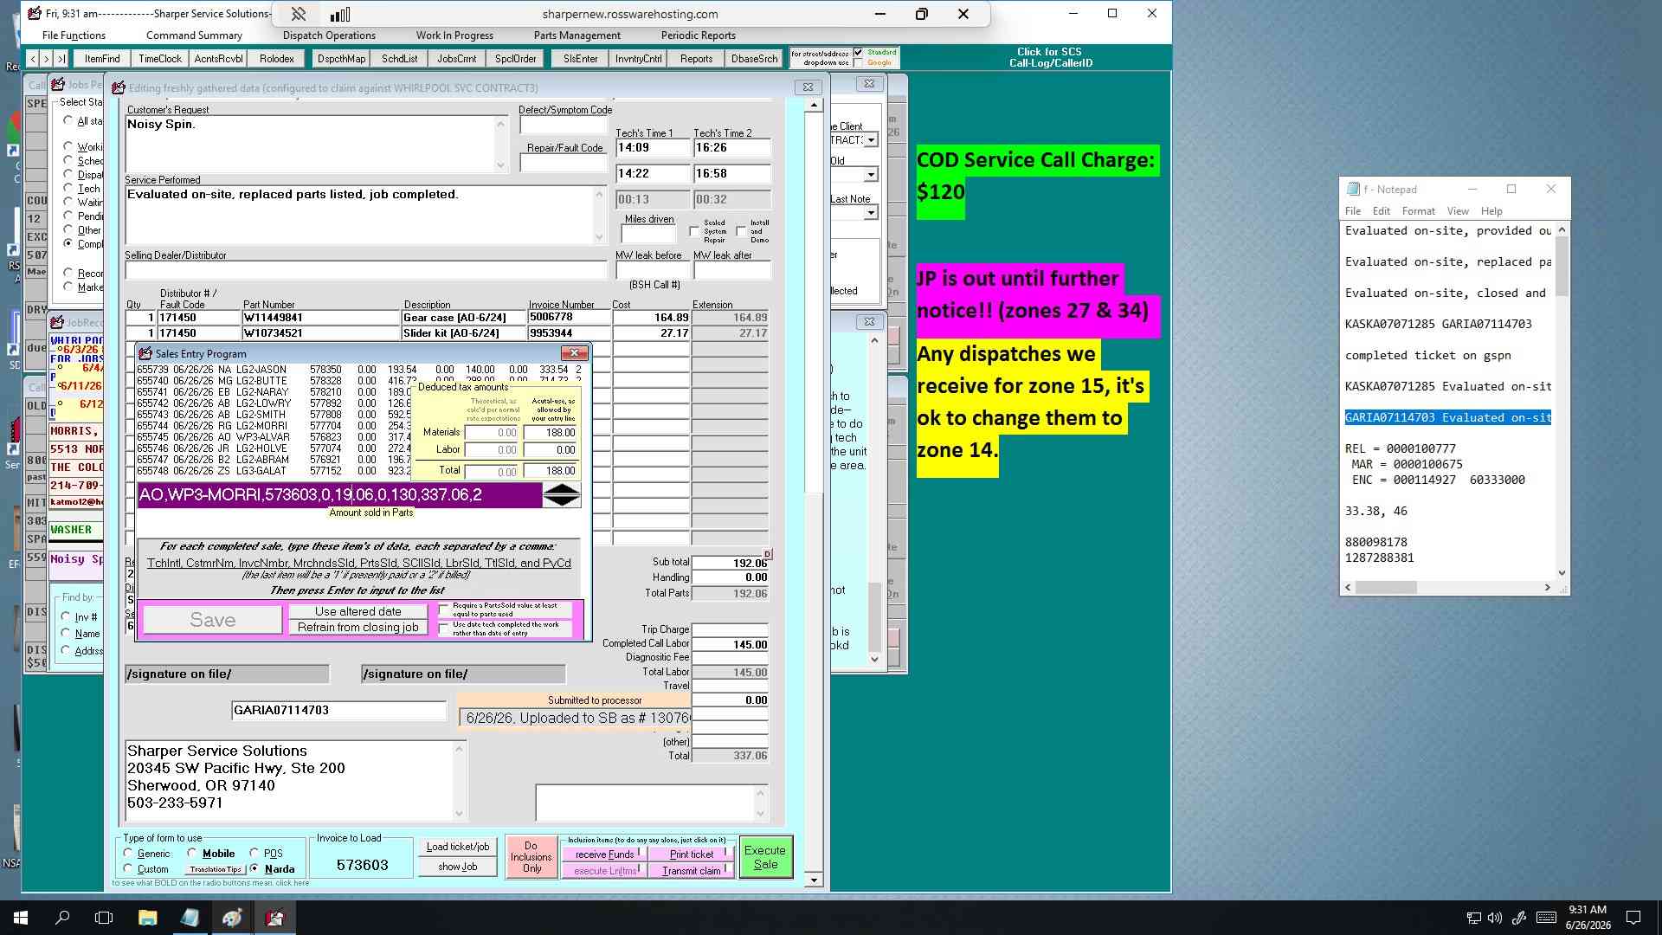
Task: Open Notepad's Format menu
Action: [1418, 211]
